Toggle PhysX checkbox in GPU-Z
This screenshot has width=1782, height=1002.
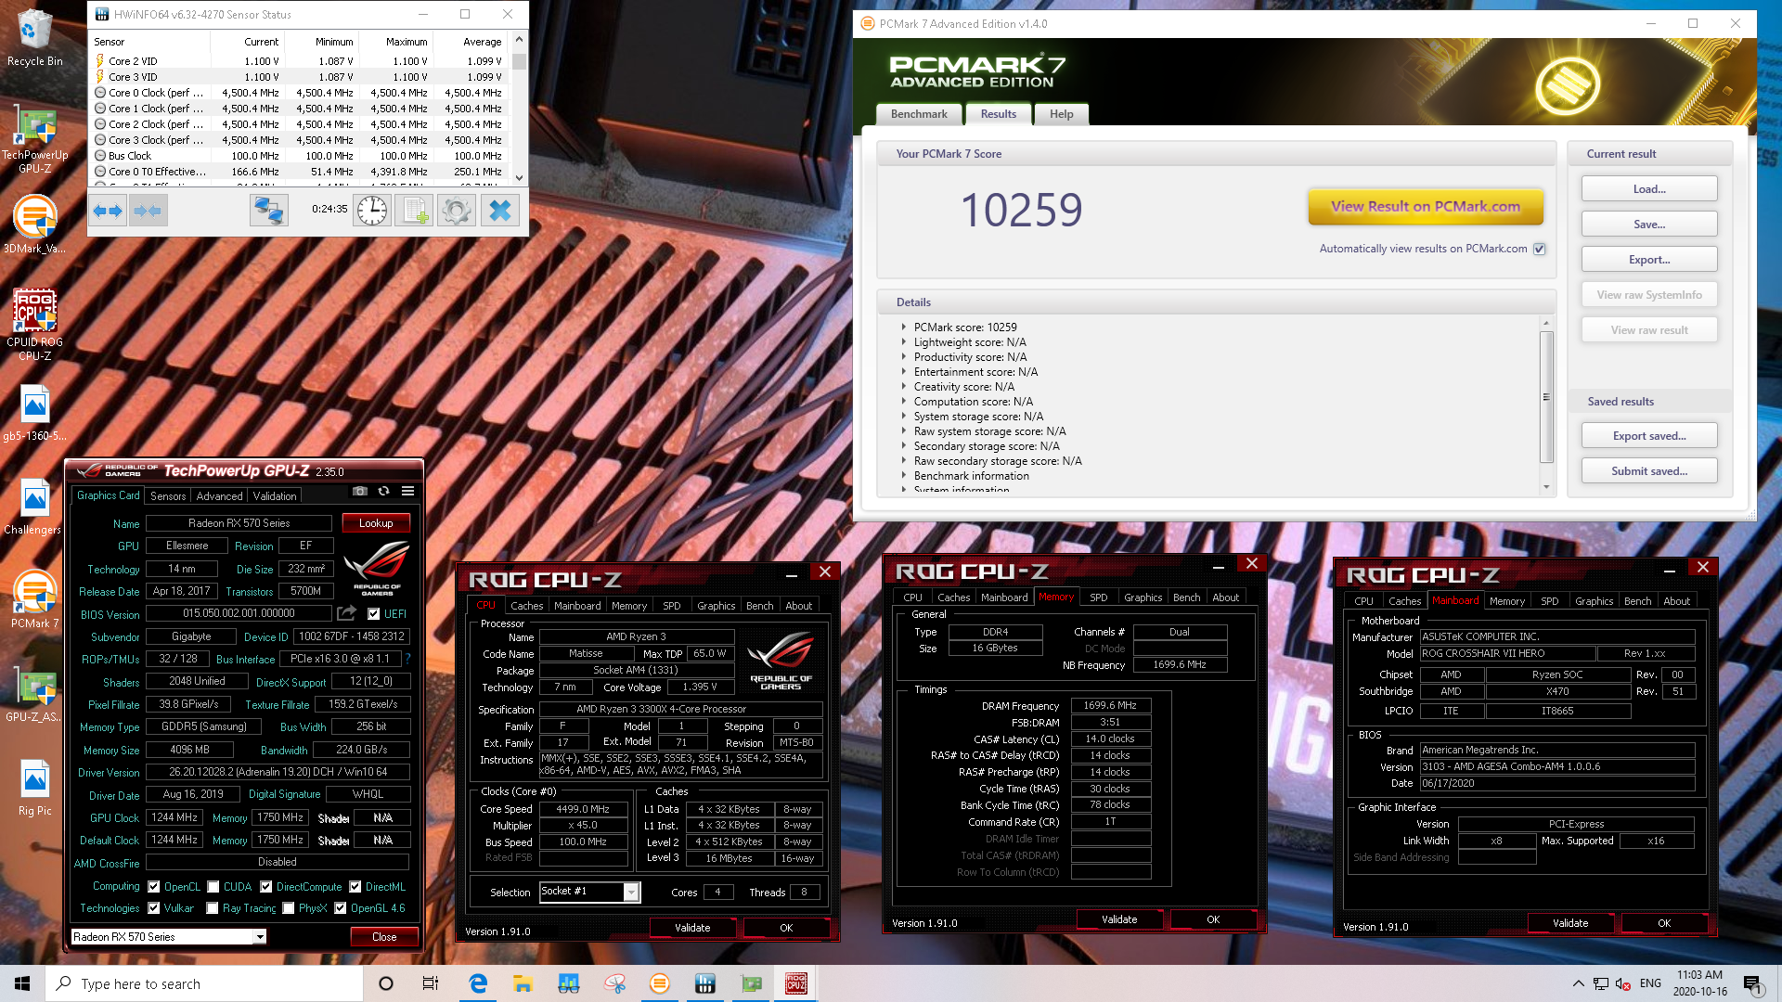tap(289, 908)
